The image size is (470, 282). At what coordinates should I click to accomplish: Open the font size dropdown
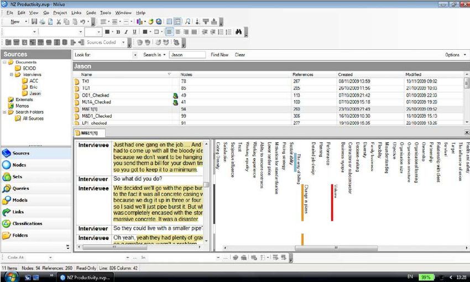98,32
